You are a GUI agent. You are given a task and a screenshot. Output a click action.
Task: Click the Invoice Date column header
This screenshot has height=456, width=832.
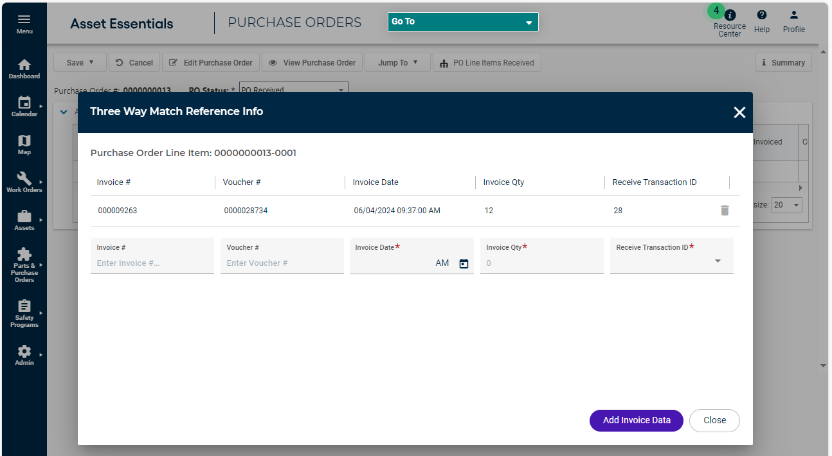375,182
